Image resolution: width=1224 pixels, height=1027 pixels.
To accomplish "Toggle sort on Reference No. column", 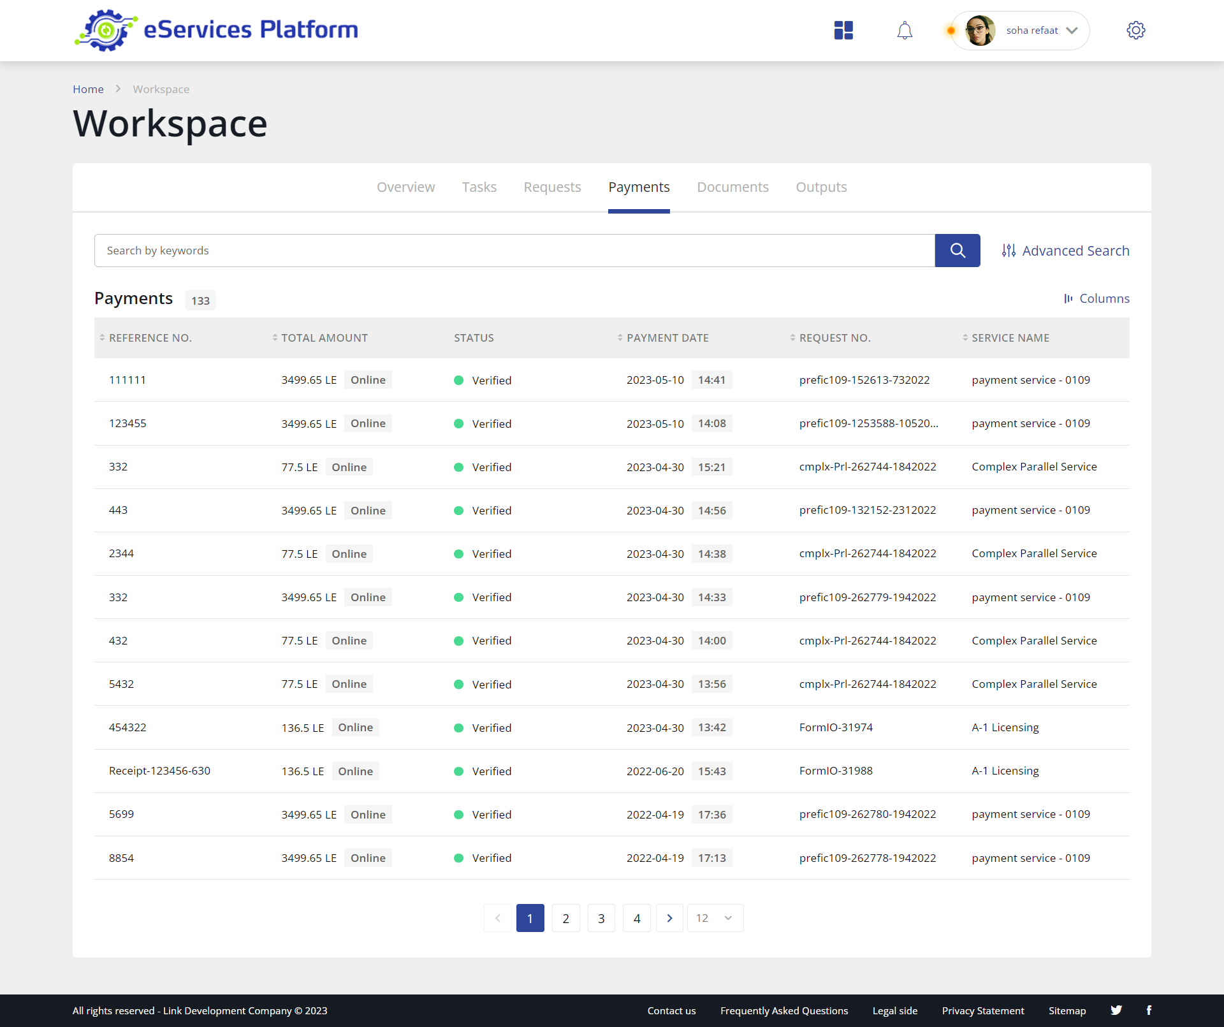I will tap(103, 338).
